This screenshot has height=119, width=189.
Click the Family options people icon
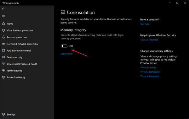[x=3, y=71]
